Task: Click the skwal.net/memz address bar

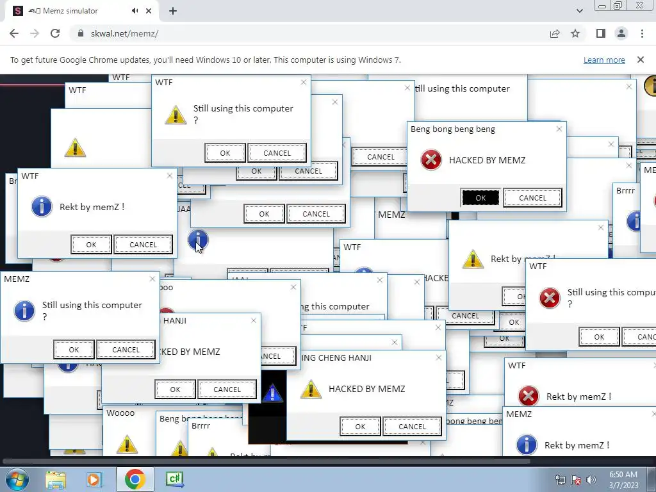Action: pos(309,33)
